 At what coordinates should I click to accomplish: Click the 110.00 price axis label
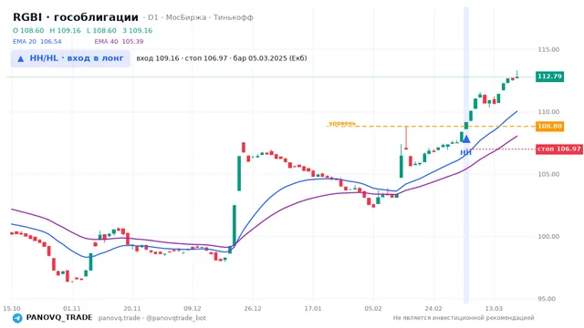548,111
